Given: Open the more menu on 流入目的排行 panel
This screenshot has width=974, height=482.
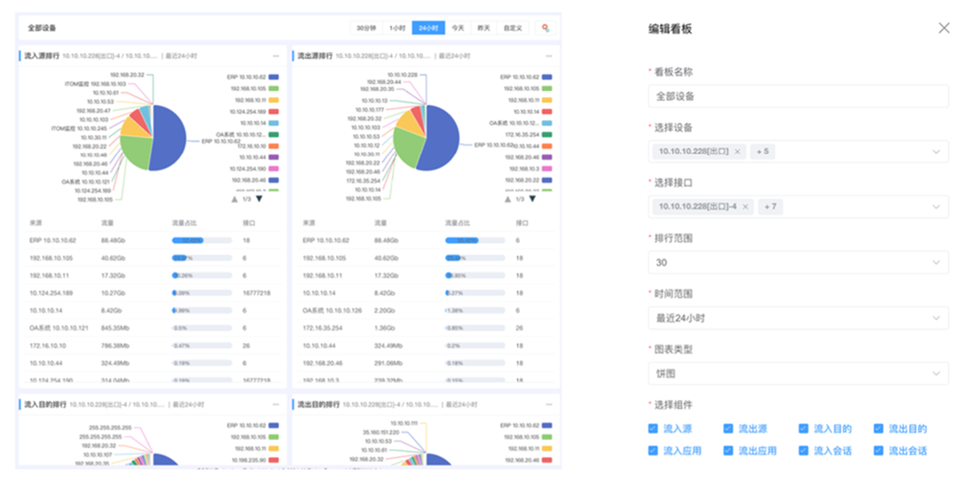Looking at the screenshot, I should [x=276, y=404].
